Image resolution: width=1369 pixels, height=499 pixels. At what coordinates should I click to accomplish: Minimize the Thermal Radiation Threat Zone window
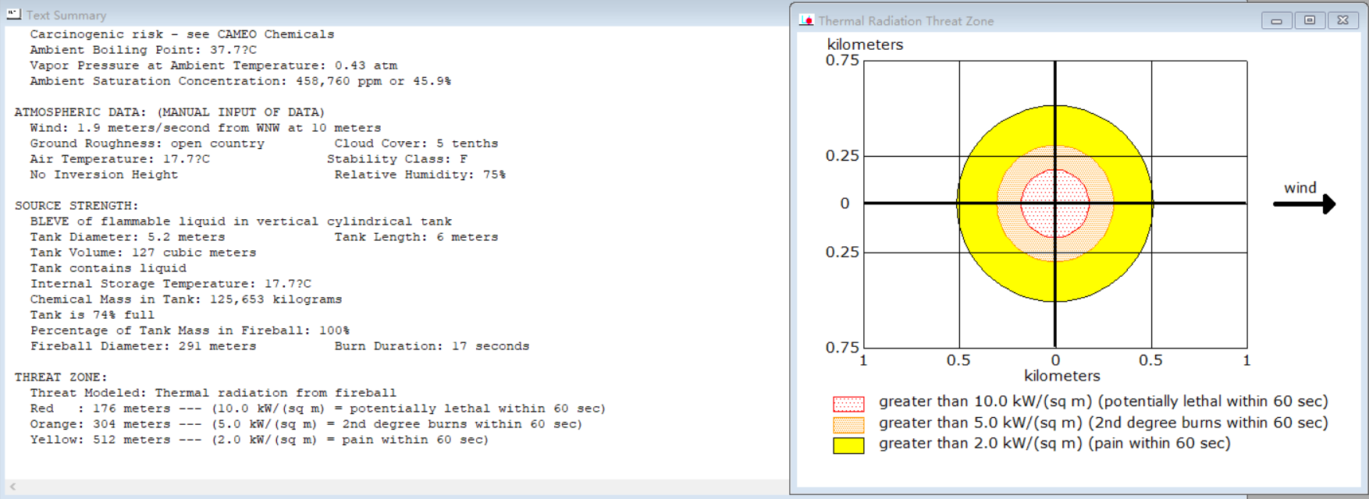click(1276, 20)
